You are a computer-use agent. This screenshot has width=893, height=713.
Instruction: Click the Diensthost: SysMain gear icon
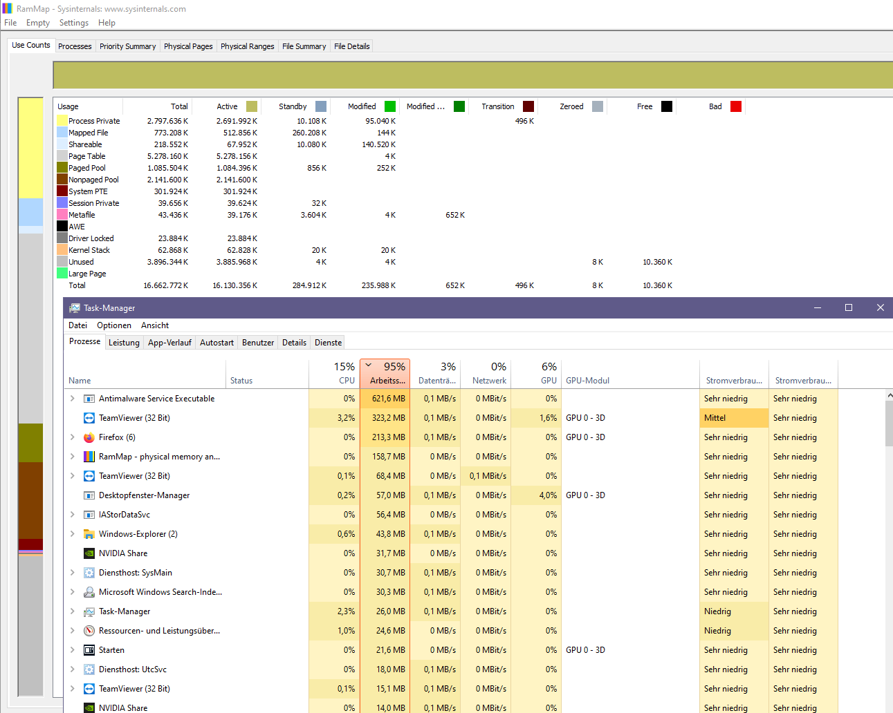(x=89, y=573)
